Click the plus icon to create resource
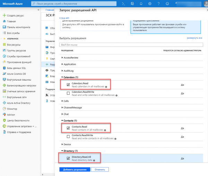208x176 pixels. click(4, 16)
